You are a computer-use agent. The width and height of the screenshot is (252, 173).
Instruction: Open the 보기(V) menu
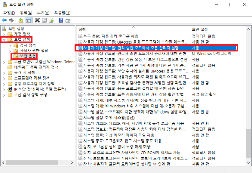[43, 13]
